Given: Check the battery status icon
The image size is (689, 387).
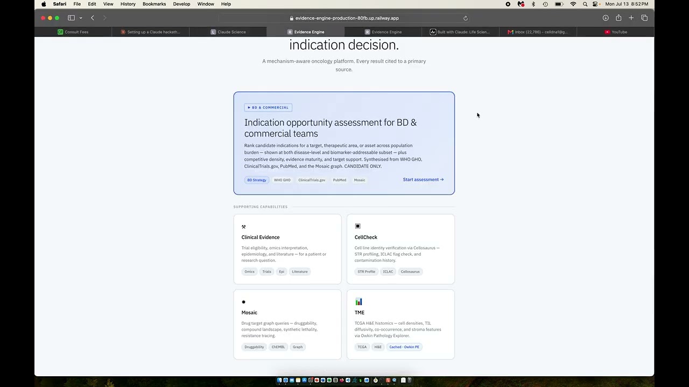Looking at the screenshot, I should tap(559, 4).
